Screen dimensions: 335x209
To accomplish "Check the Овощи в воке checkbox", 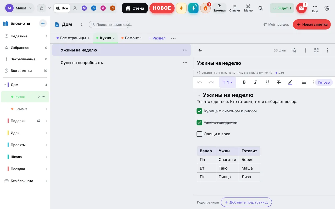I will [x=199, y=134].
